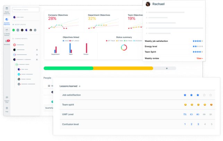Image resolution: width=223 pixels, height=141 pixels.
Task: Click the People section heading
Action: tap(48, 78)
